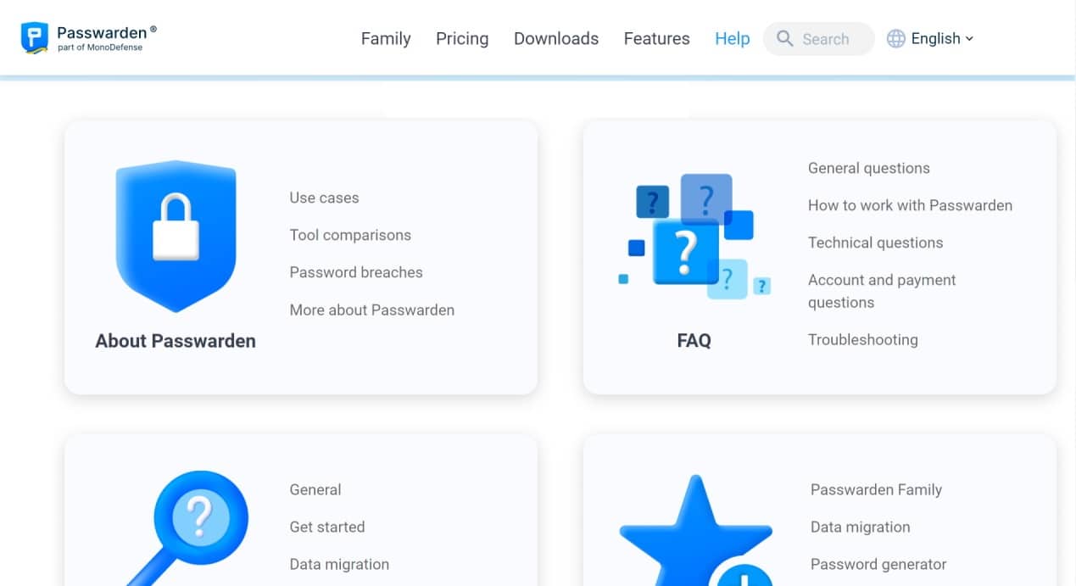Open the Use cases link
The height and width of the screenshot is (586, 1076).
(x=324, y=198)
